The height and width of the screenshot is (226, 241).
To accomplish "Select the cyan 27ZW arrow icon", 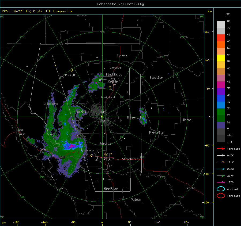I will click(221, 169).
